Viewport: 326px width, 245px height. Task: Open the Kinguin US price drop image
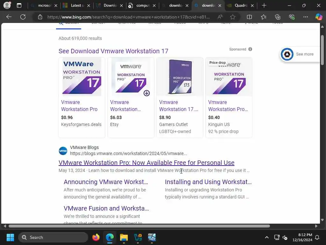point(229,77)
